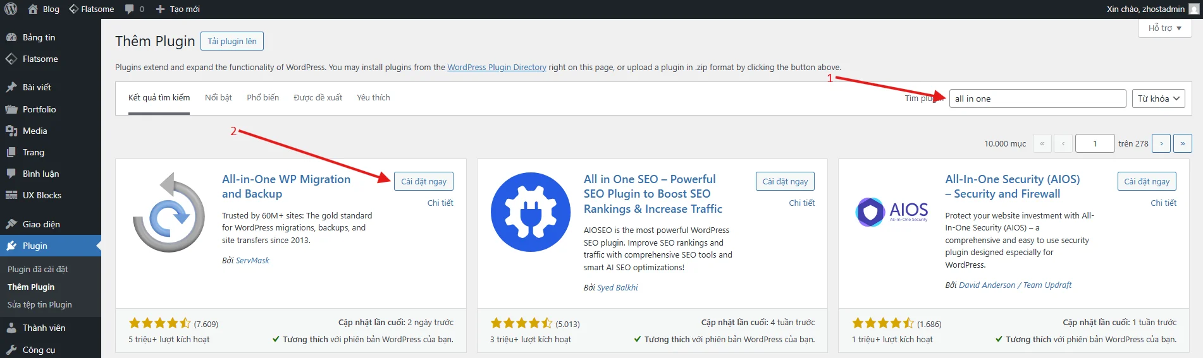Click the Plugin plug icon in sidebar

[x=11, y=246]
